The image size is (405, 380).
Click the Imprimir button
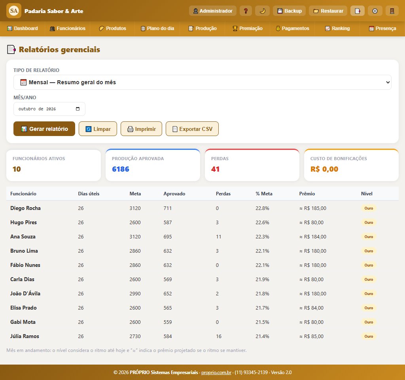click(141, 129)
